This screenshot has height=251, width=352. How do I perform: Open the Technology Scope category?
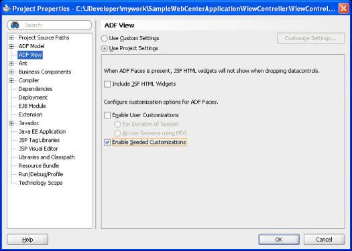[x=40, y=183]
